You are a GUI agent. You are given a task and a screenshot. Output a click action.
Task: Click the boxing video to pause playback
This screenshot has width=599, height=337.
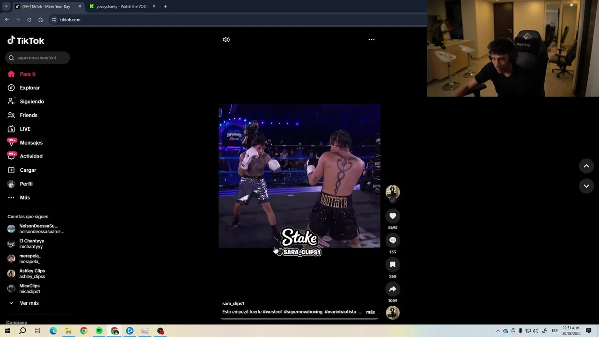click(299, 176)
